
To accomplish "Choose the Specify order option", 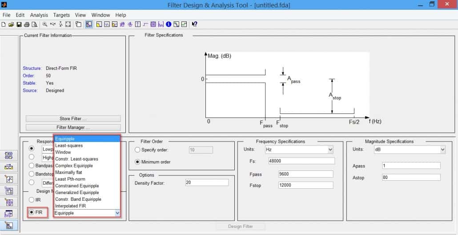I will pyautogui.click(x=137, y=150).
